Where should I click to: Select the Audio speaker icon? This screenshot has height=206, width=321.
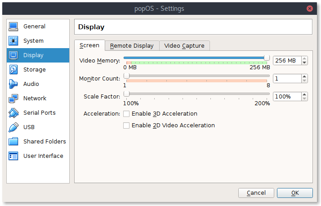pos(13,84)
